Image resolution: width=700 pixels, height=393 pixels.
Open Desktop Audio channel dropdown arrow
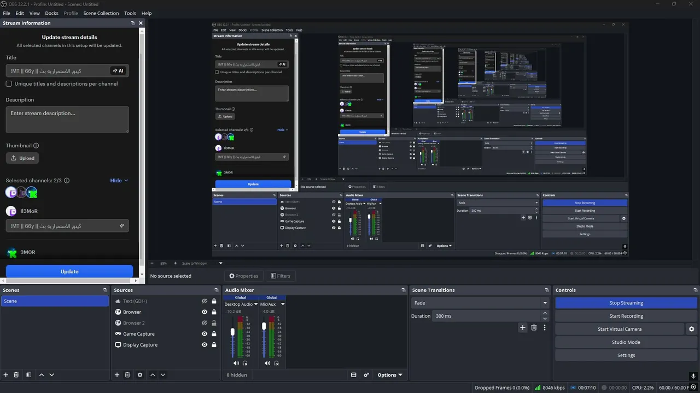[x=256, y=304]
